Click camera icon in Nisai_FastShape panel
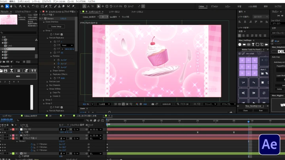This screenshot has width=285, height=160. (x=266, y=44)
